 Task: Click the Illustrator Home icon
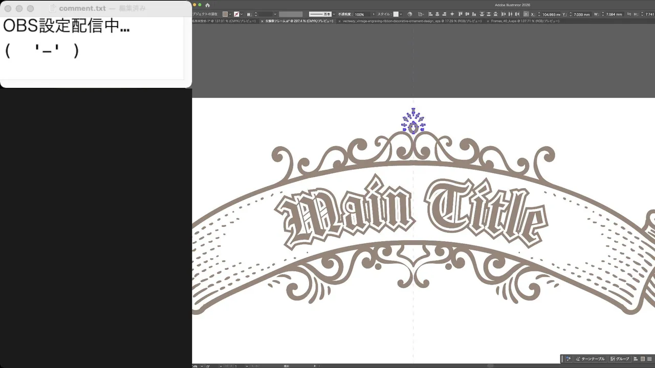(207, 5)
